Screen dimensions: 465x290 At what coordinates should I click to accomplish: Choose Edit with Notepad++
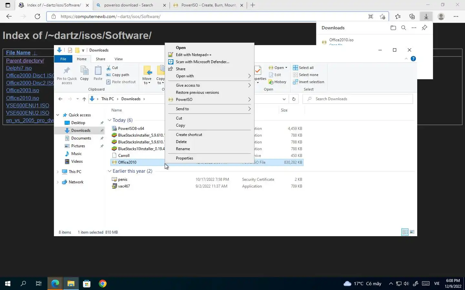point(209,55)
